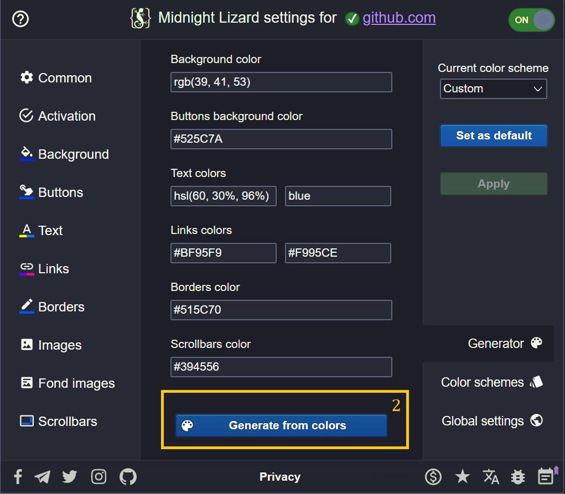Select the Generator section label
565x494 pixels.
(x=496, y=344)
